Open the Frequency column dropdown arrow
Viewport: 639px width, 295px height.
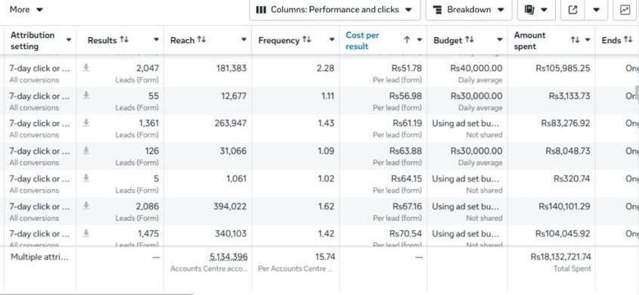(332, 40)
